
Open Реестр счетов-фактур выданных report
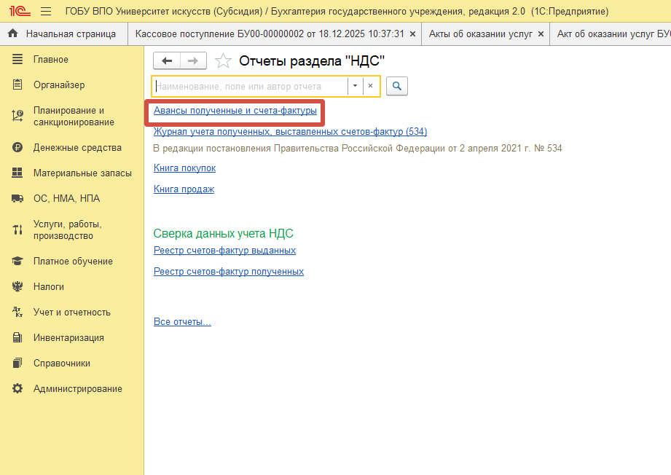(x=224, y=251)
